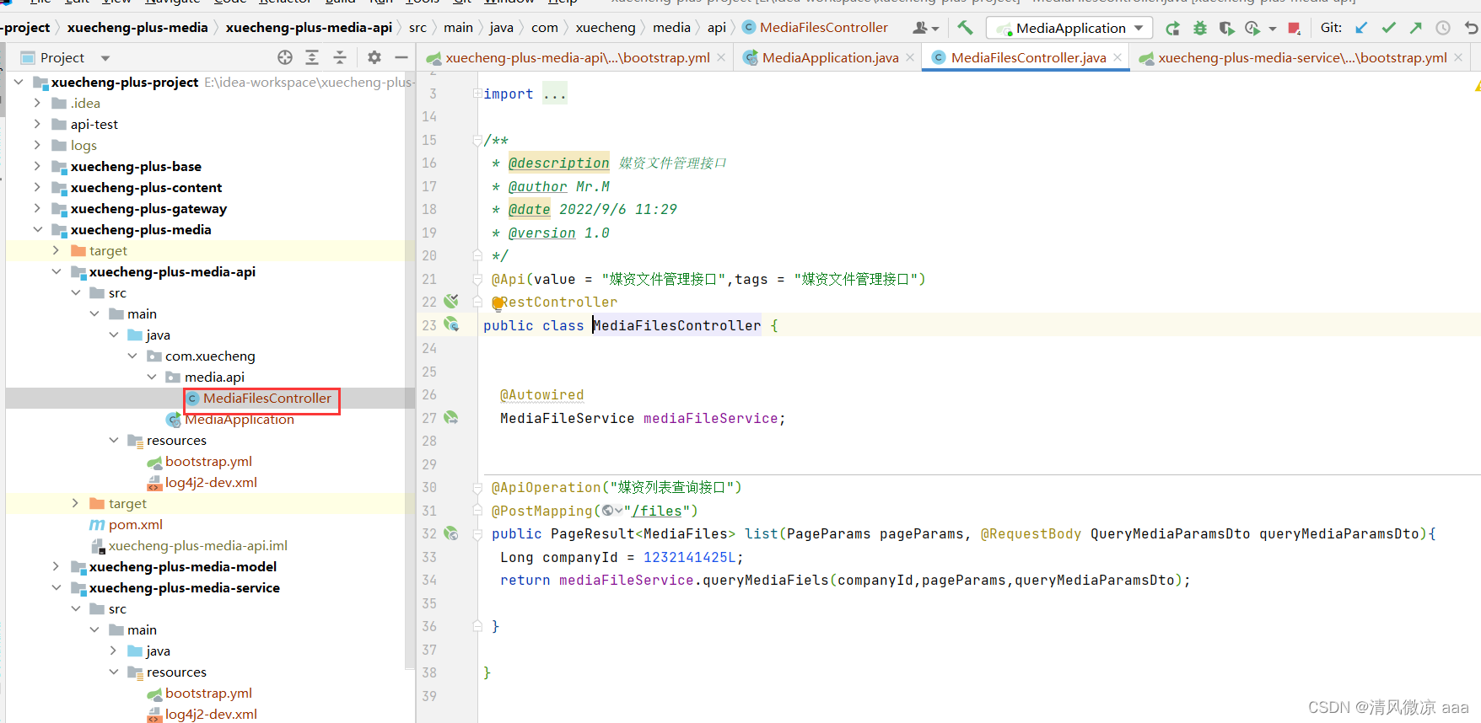Open Project panel settings gear
1481x723 pixels.
374,57
